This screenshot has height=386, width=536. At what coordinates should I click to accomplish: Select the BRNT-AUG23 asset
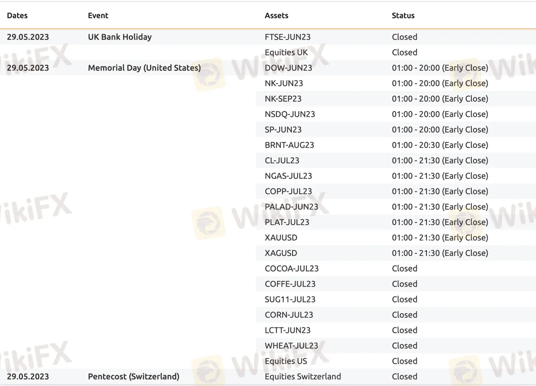click(289, 145)
